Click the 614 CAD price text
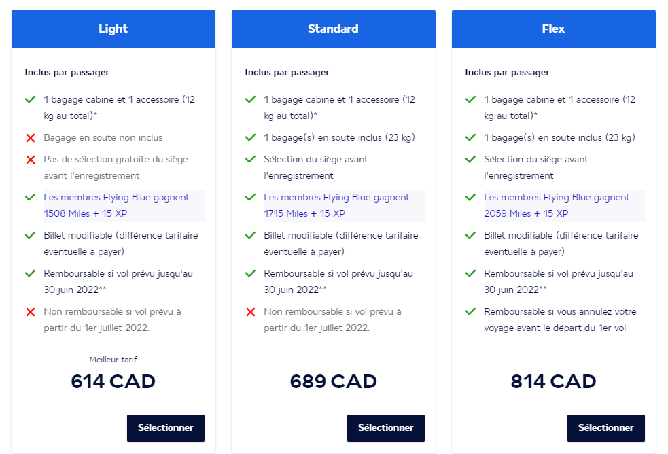Screen dimensions: 668x454 [113, 381]
